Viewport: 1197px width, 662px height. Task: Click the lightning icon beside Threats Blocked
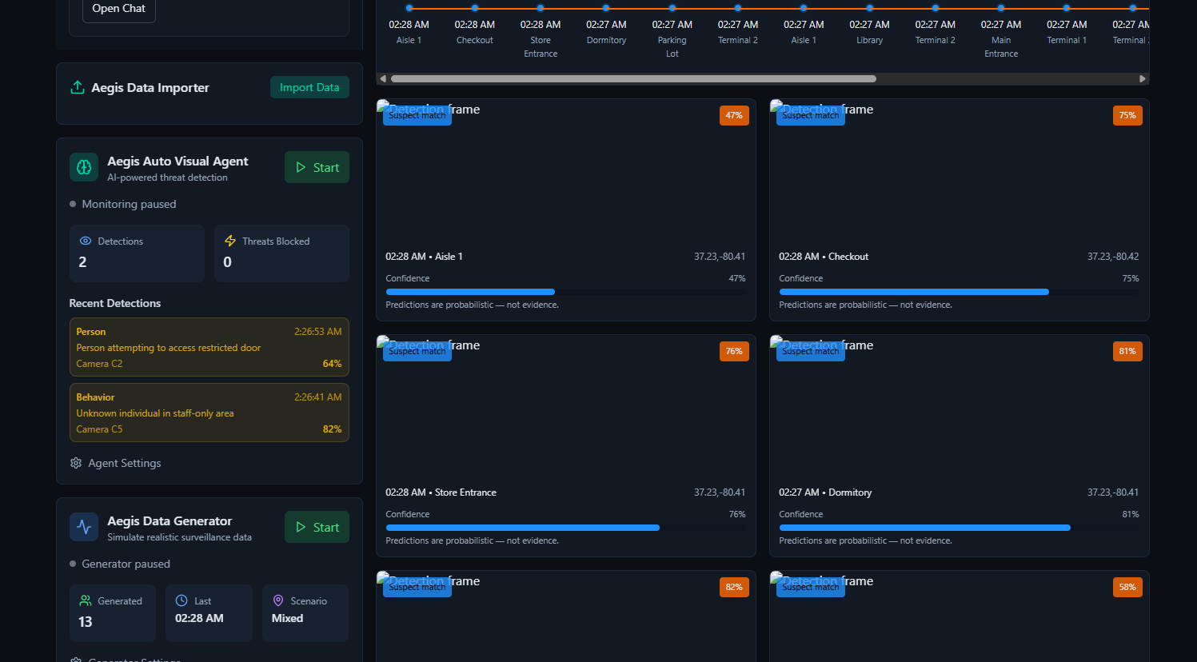(230, 241)
